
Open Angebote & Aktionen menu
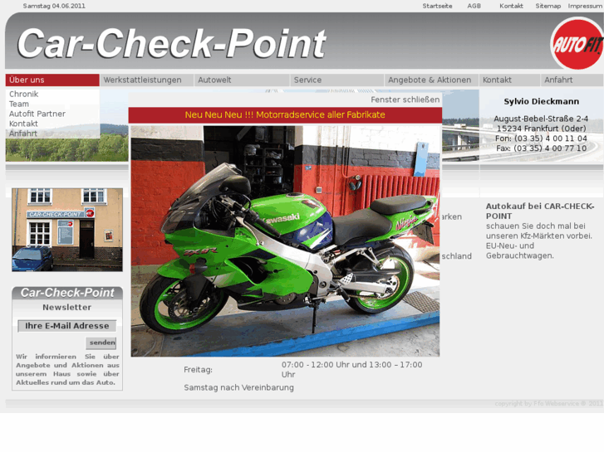[x=431, y=80]
